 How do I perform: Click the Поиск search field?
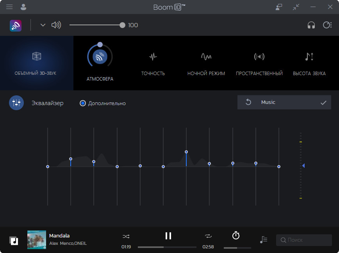tap(307, 240)
